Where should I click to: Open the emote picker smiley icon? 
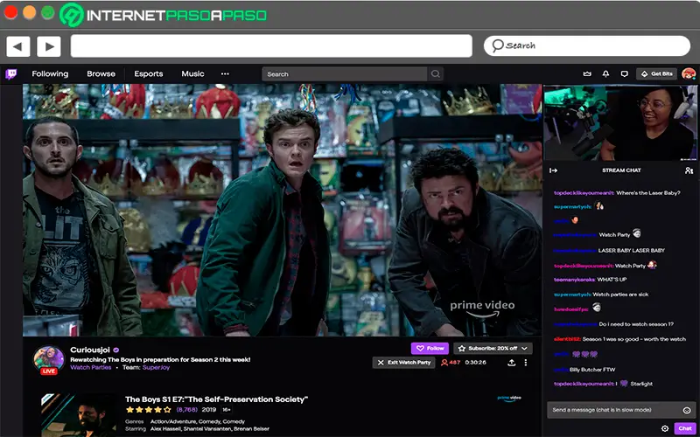(x=687, y=410)
